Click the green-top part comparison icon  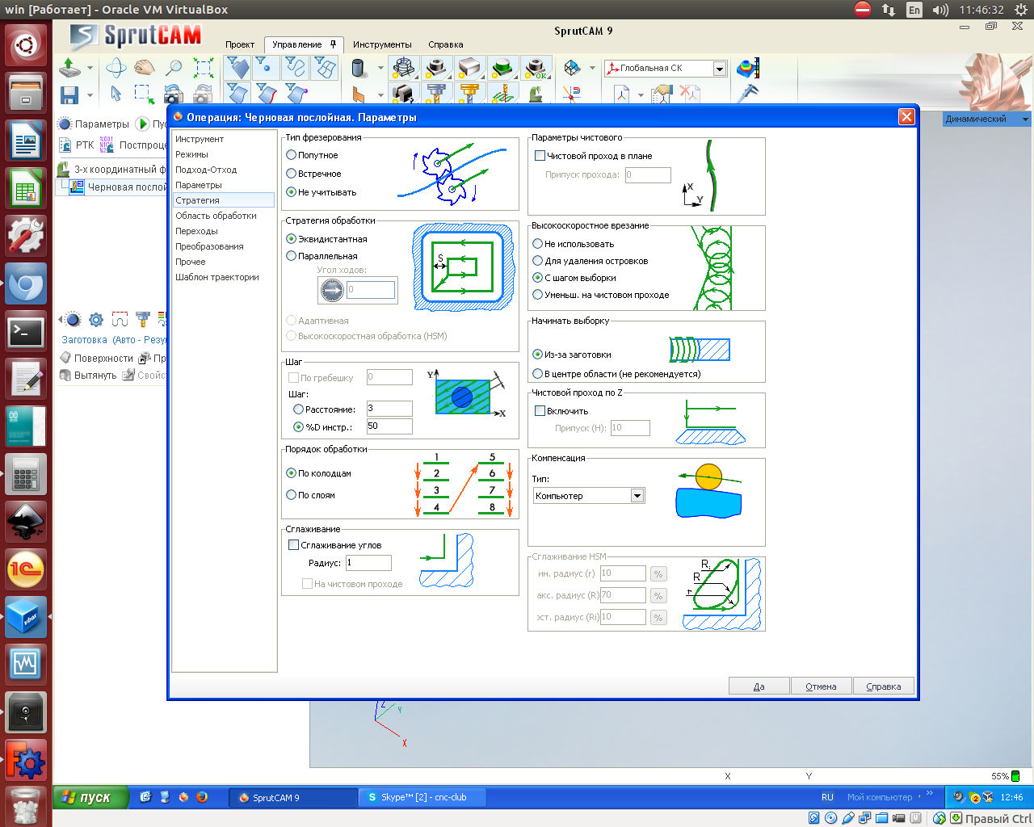click(503, 68)
